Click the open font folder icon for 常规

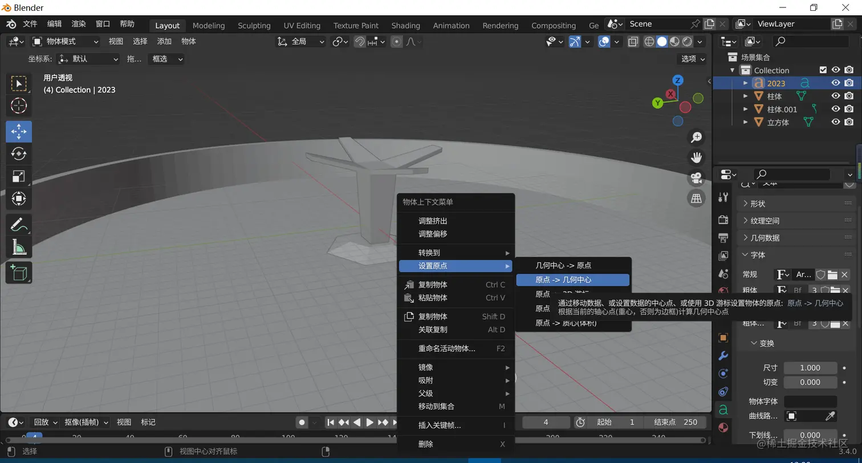coord(833,275)
